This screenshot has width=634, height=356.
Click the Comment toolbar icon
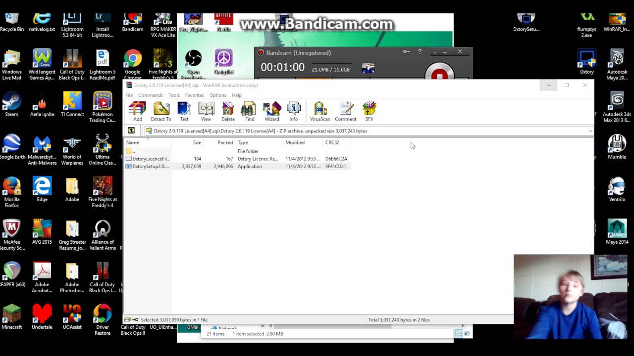tap(346, 111)
